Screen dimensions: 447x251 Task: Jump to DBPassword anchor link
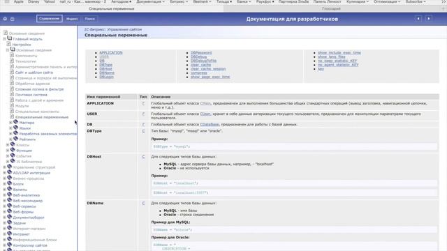[x=201, y=53]
